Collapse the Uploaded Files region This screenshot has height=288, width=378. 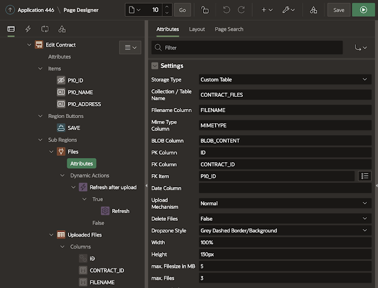[x=51, y=234]
